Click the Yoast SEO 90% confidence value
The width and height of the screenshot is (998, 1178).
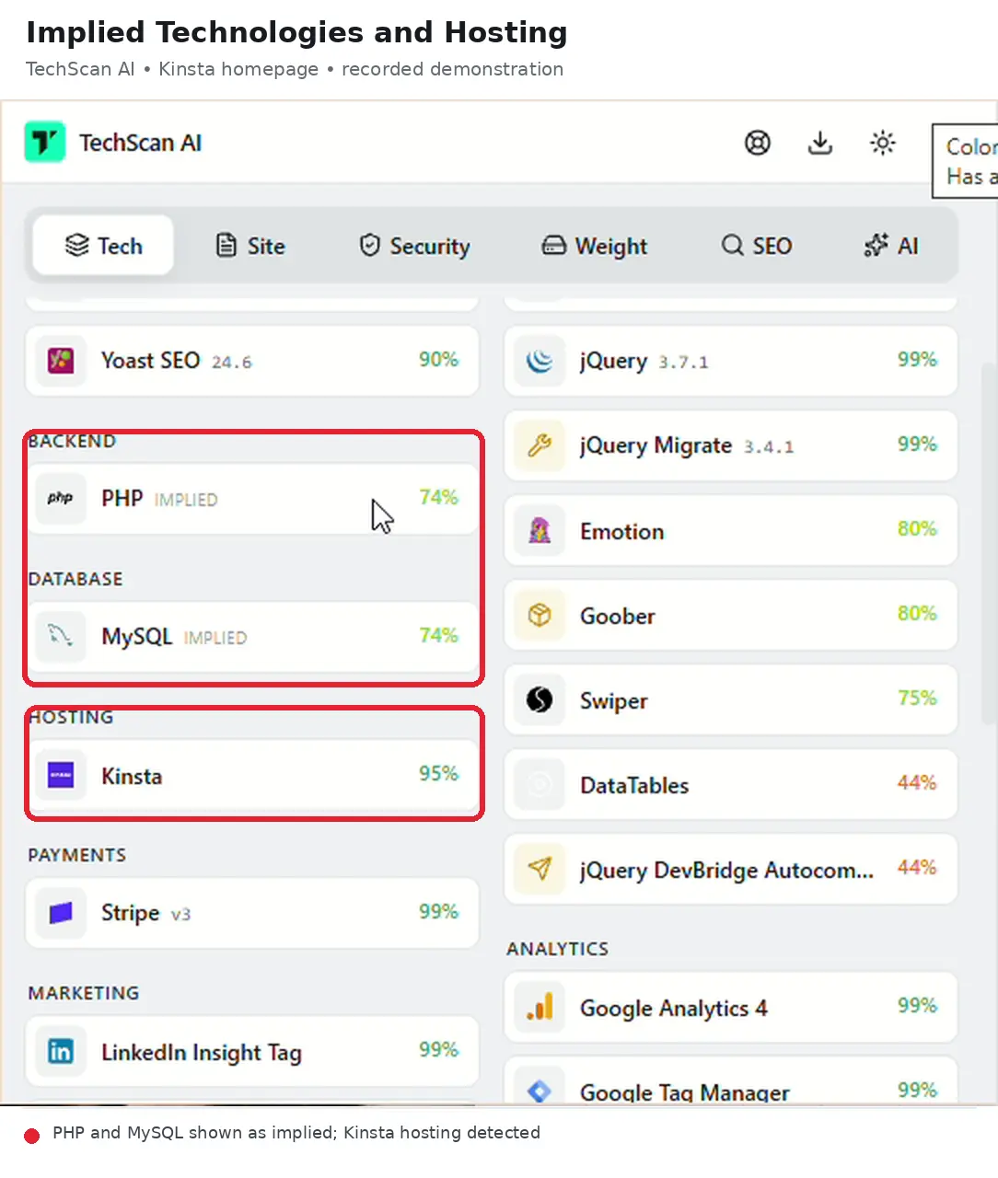(438, 359)
